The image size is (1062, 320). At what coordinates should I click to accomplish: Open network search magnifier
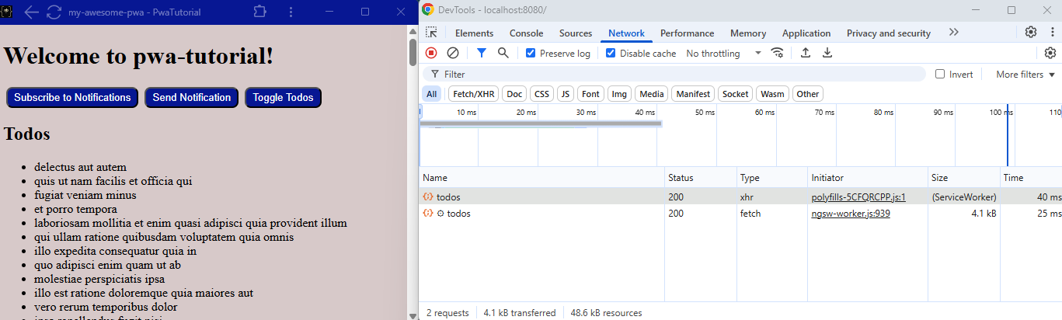(x=503, y=53)
